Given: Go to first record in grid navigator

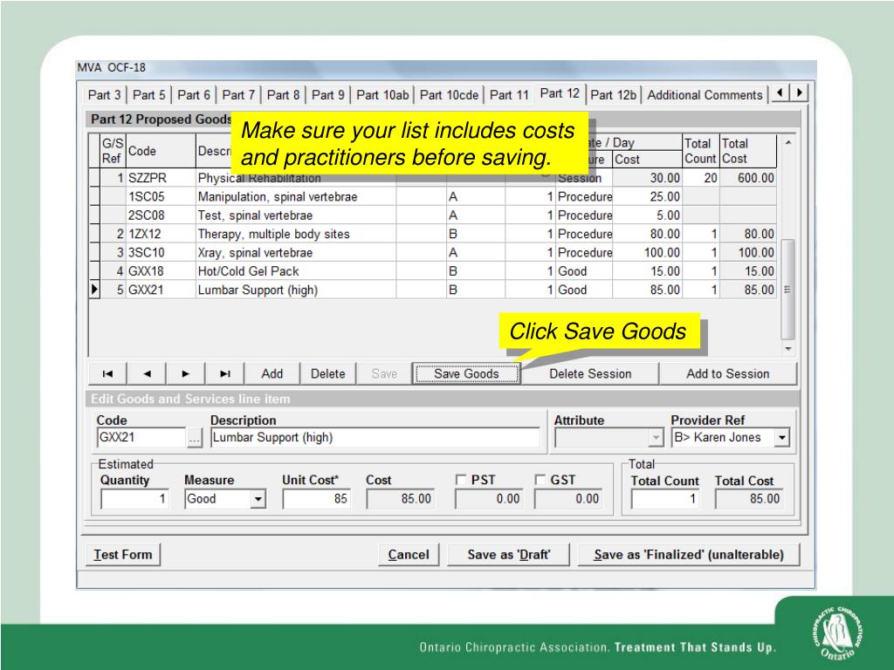Looking at the screenshot, I should tap(107, 373).
